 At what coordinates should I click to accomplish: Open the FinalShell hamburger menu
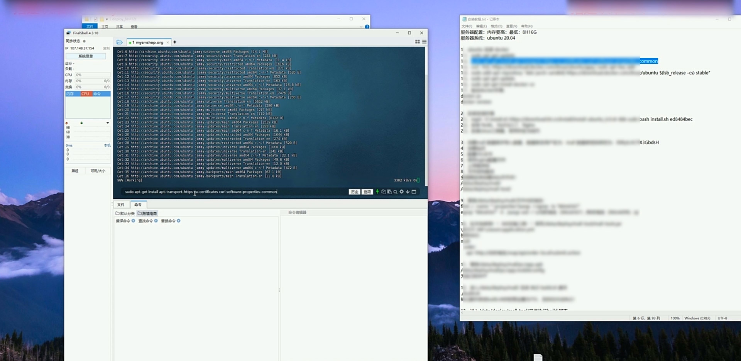tap(424, 42)
